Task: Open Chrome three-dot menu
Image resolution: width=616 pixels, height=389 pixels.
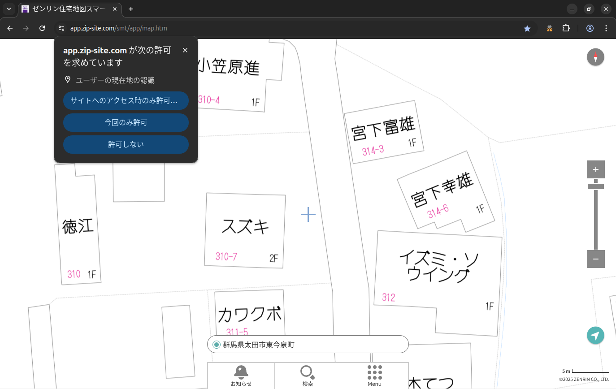Action: tap(606, 28)
